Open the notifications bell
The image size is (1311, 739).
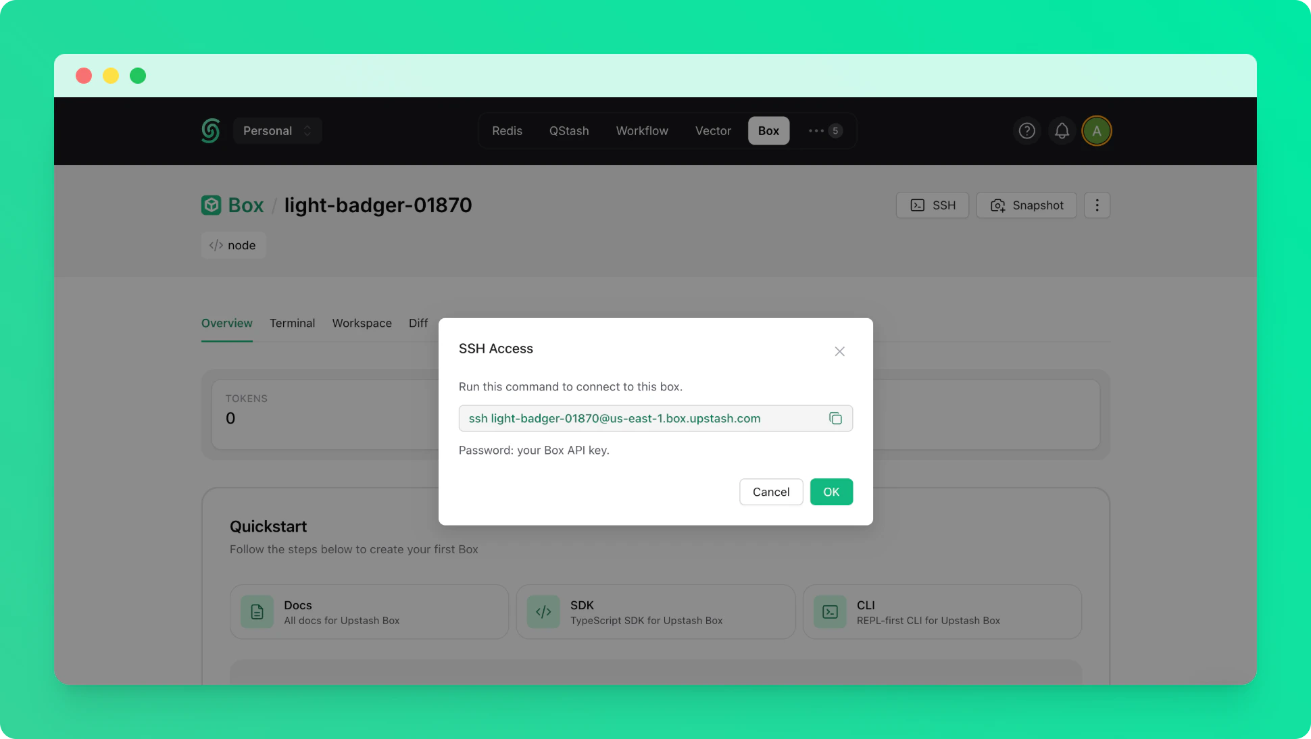1062,131
